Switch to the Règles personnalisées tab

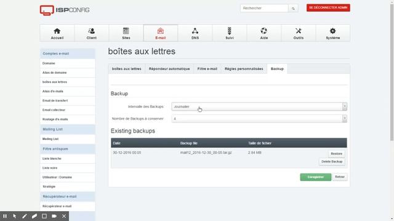(244, 69)
